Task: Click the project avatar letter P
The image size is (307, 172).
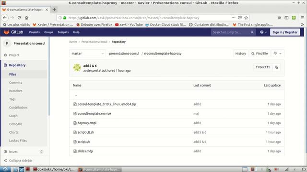Action: pyautogui.click(x=7, y=43)
